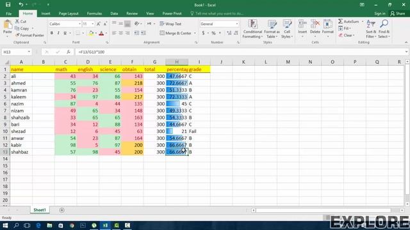Open the Format cells menu
This screenshot has height=230, width=410.
click(x=327, y=28)
